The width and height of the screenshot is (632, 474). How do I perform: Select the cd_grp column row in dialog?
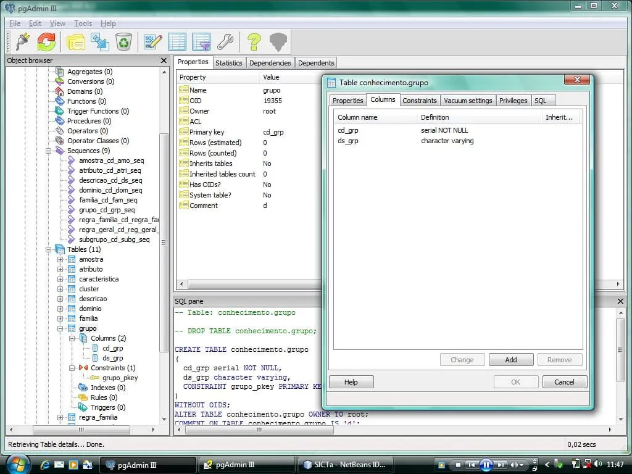click(x=348, y=130)
